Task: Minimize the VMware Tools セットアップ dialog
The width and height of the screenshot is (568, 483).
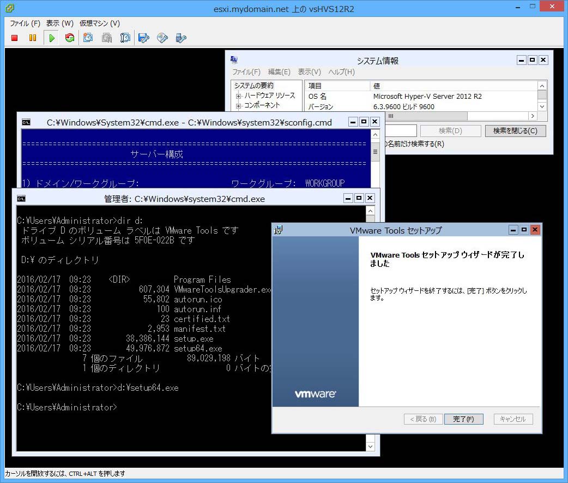Action: (513, 230)
